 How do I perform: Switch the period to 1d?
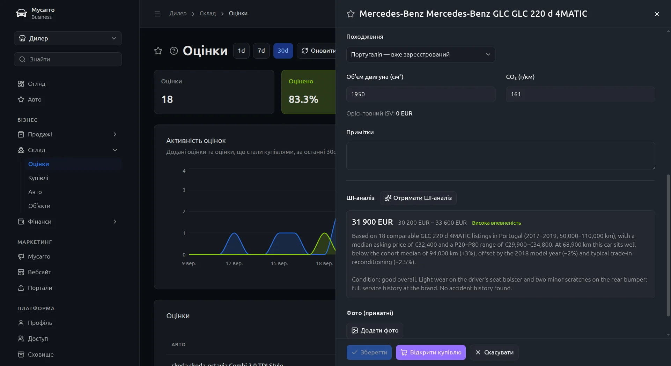point(241,51)
